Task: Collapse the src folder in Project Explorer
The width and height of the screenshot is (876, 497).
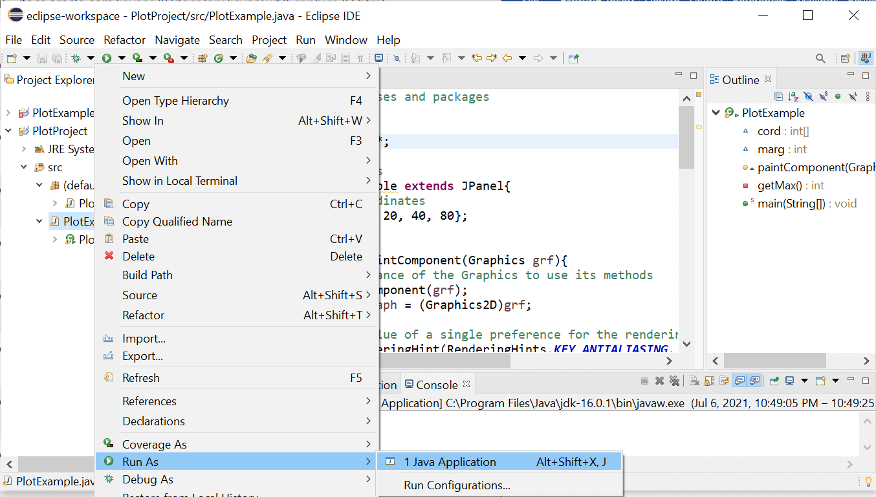Action: 24,166
